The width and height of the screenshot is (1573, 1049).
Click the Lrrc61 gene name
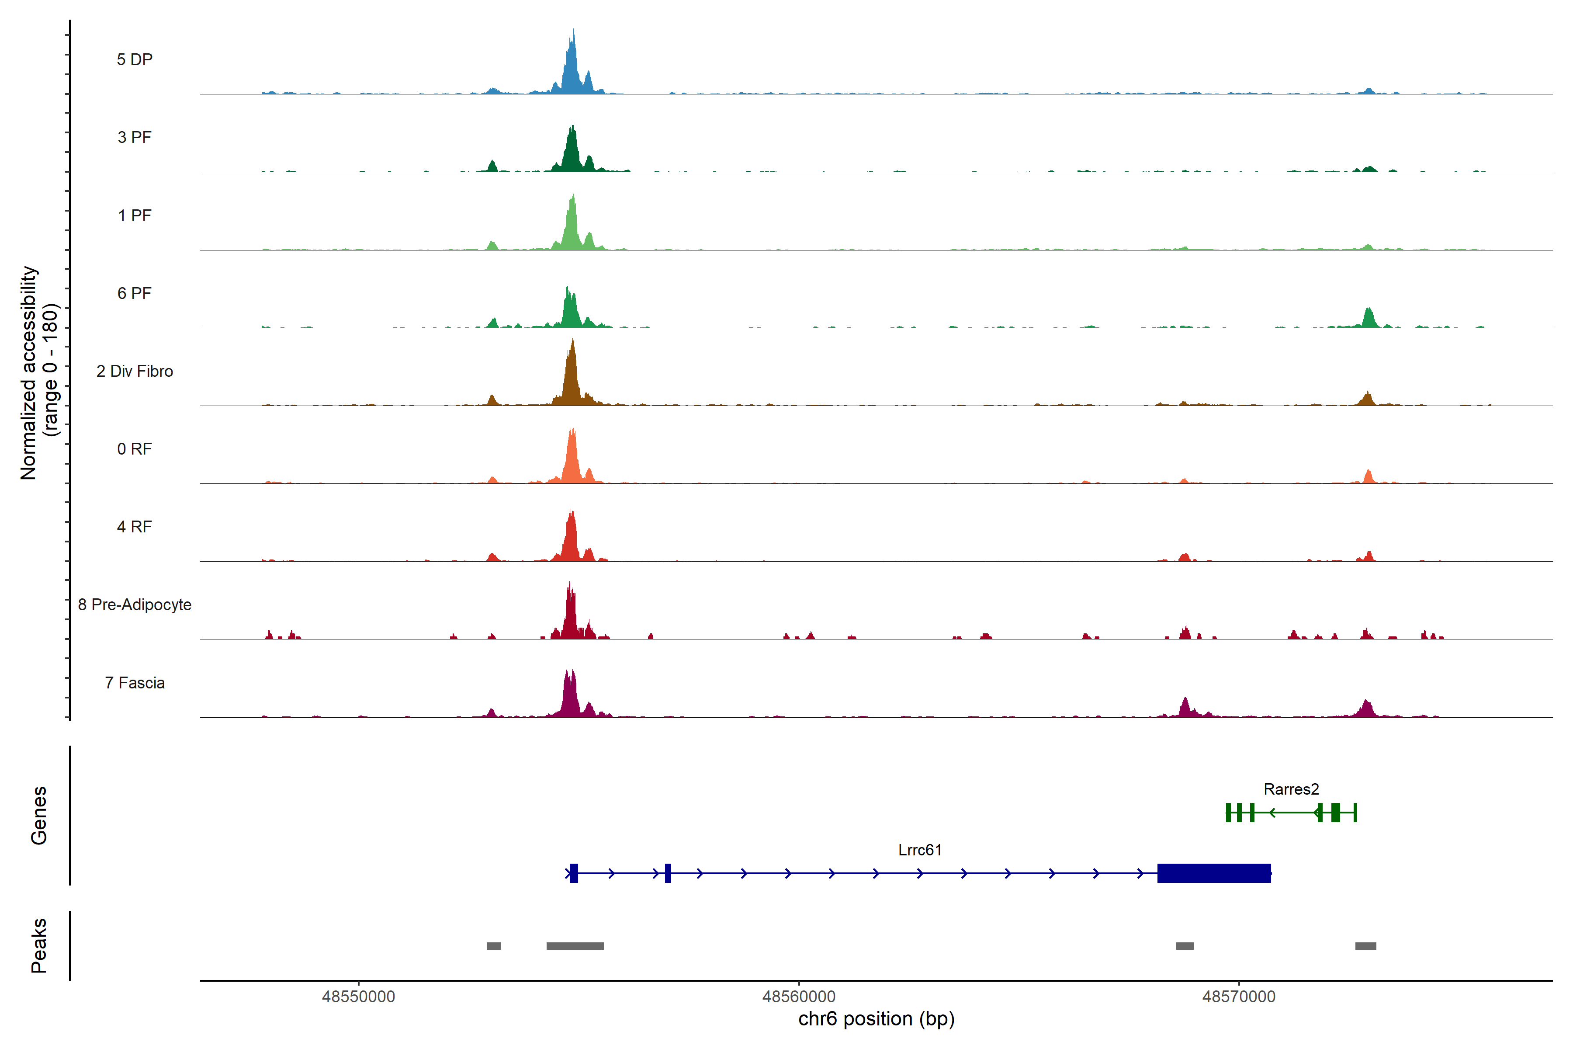point(920,850)
